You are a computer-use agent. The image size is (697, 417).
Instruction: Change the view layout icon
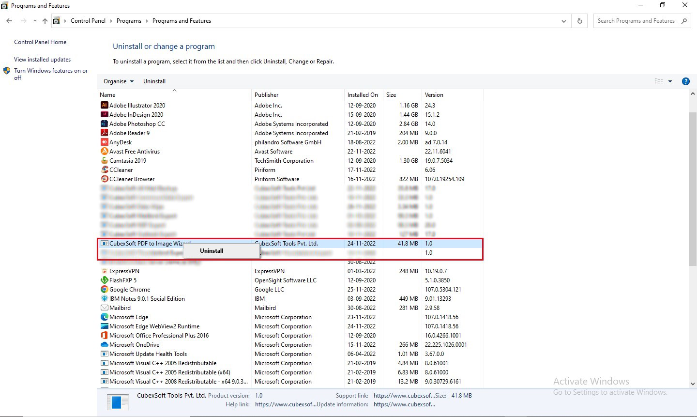point(659,81)
